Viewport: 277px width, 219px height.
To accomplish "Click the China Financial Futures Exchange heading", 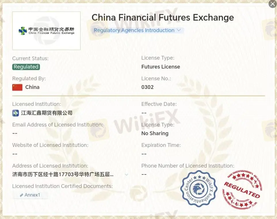I will point(163,17).
